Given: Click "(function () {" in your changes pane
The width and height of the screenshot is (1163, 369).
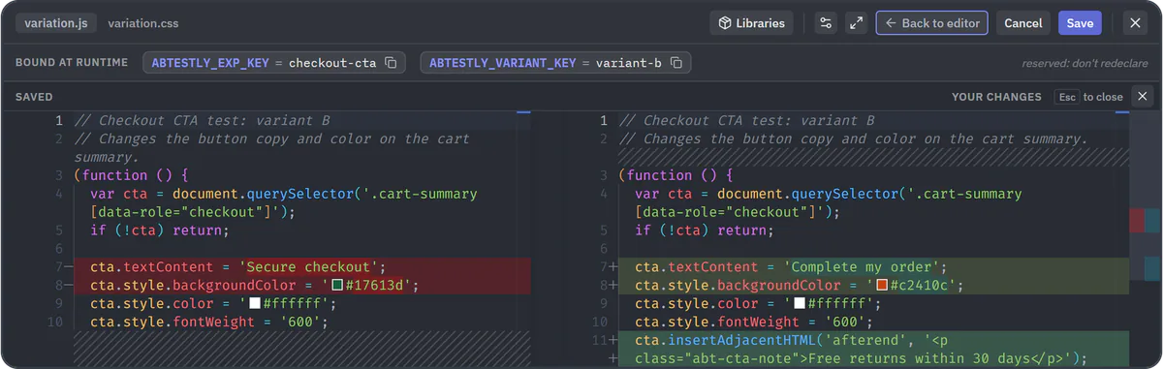Looking at the screenshot, I should point(676,175).
